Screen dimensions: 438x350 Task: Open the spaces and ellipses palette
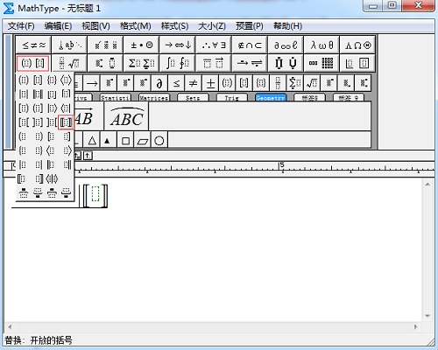(69, 45)
